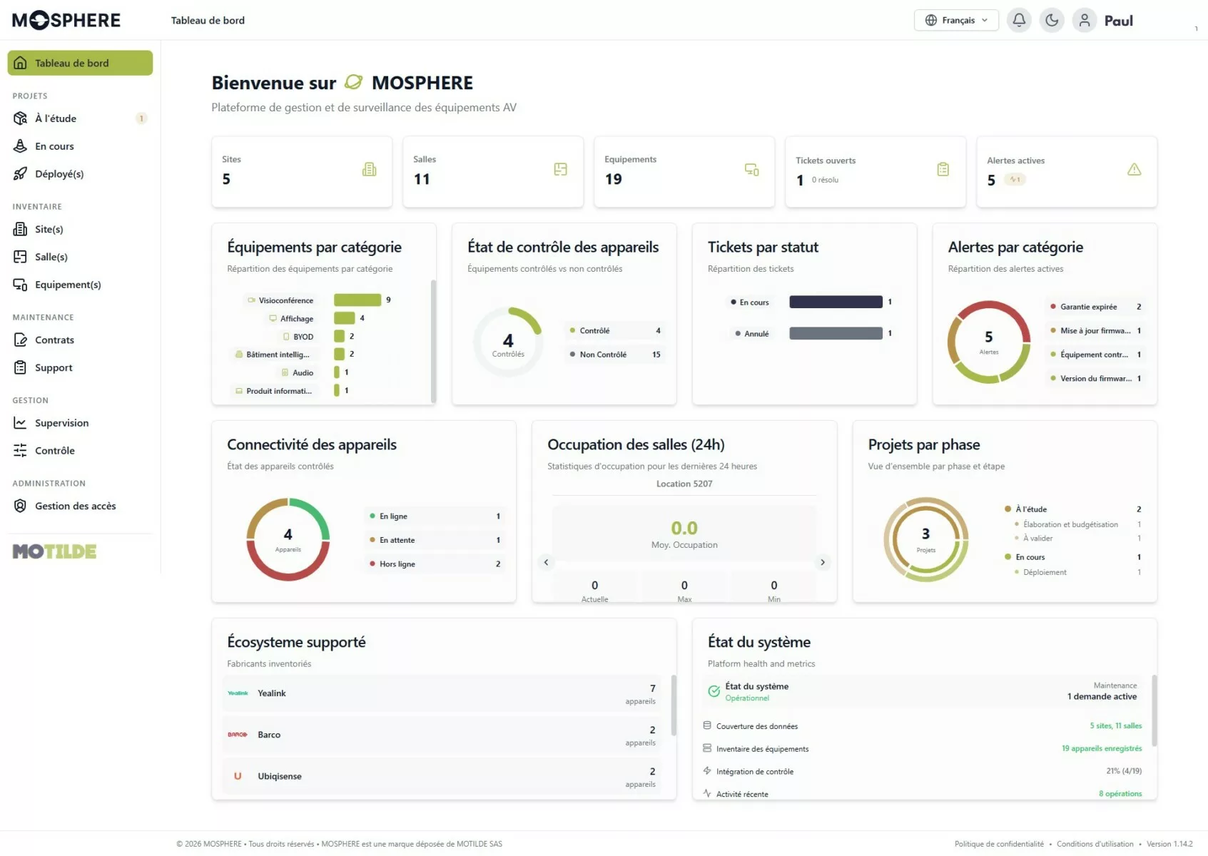Click the Garantie expirée red legend dot
This screenshot has height=856, width=1208.
(1052, 307)
